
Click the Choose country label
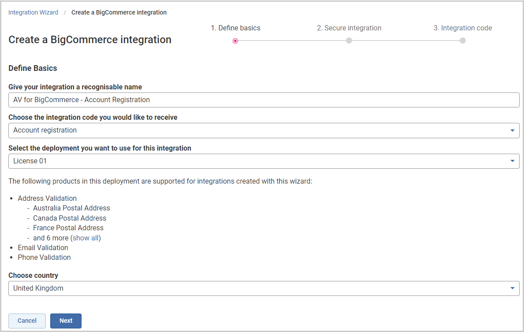click(x=33, y=275)
